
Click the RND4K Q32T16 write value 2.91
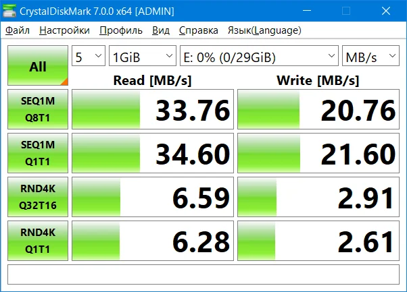tap(318, 197)
